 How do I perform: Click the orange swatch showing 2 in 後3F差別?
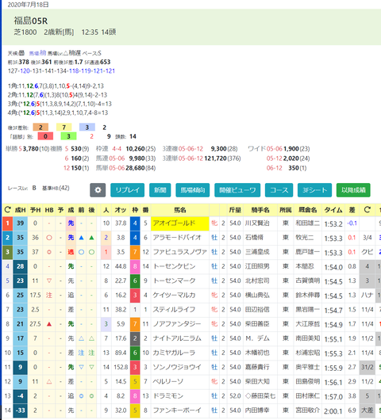(x=40, y=128)
